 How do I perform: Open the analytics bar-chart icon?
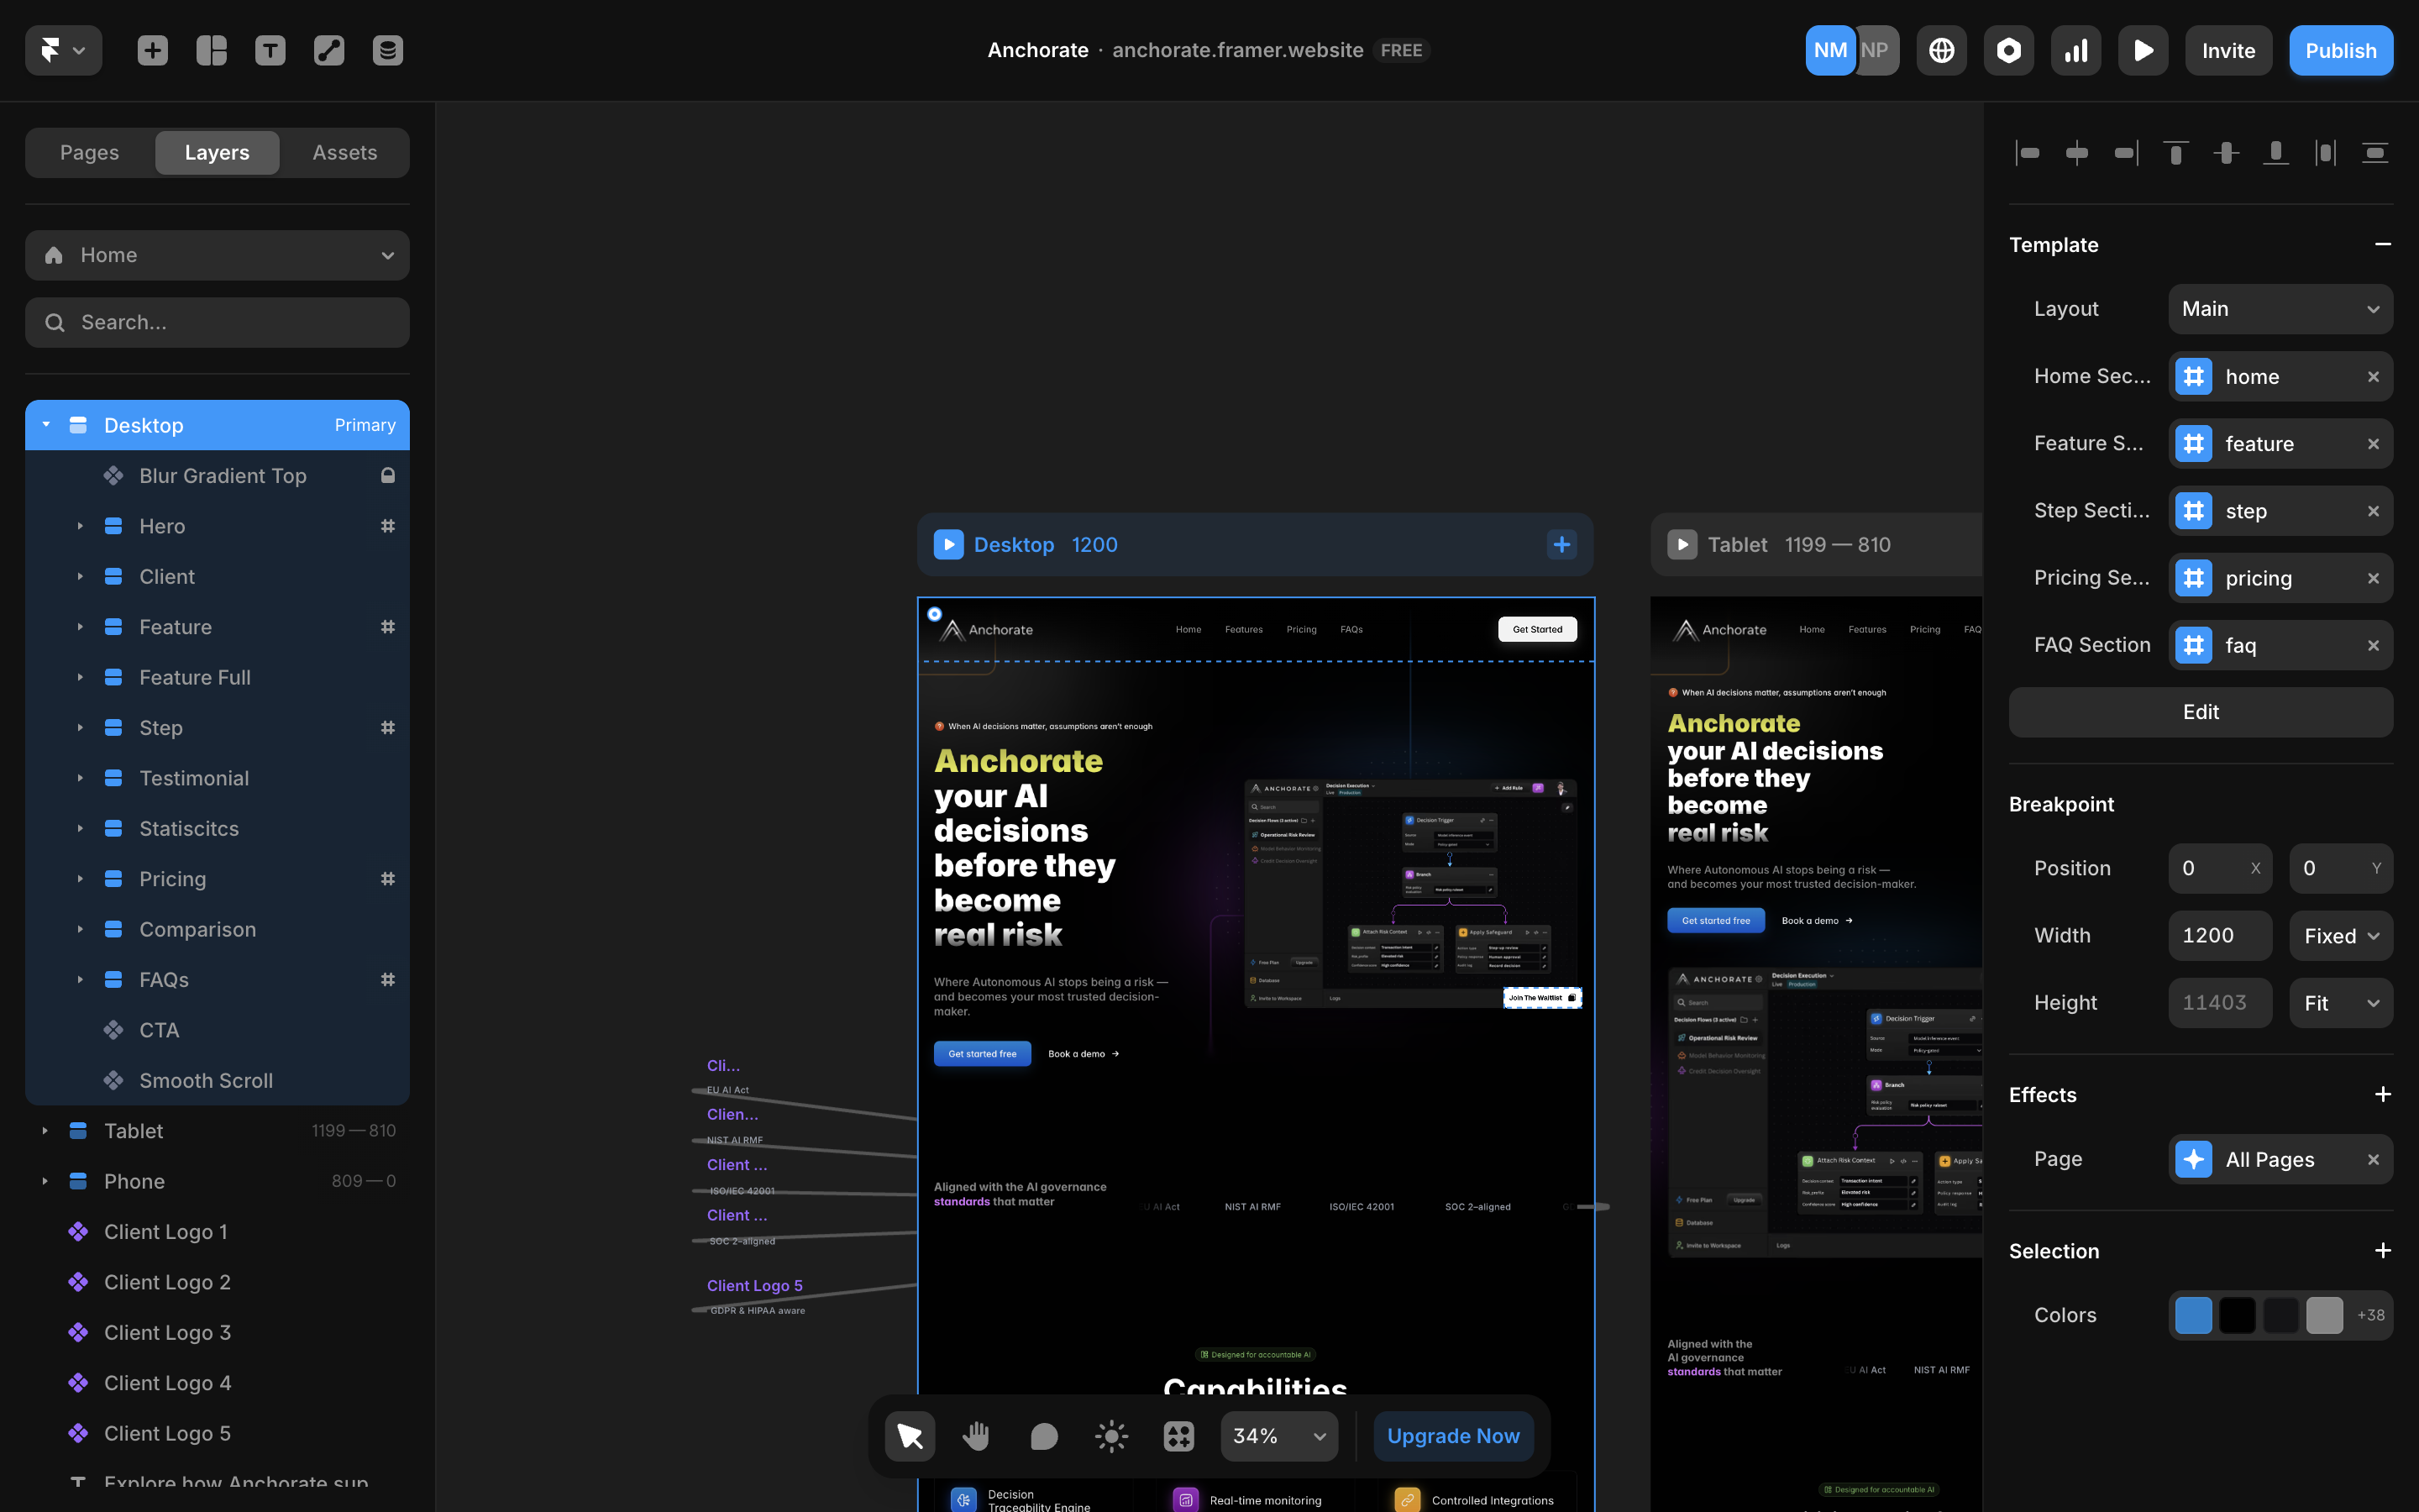click(2075, 50)
